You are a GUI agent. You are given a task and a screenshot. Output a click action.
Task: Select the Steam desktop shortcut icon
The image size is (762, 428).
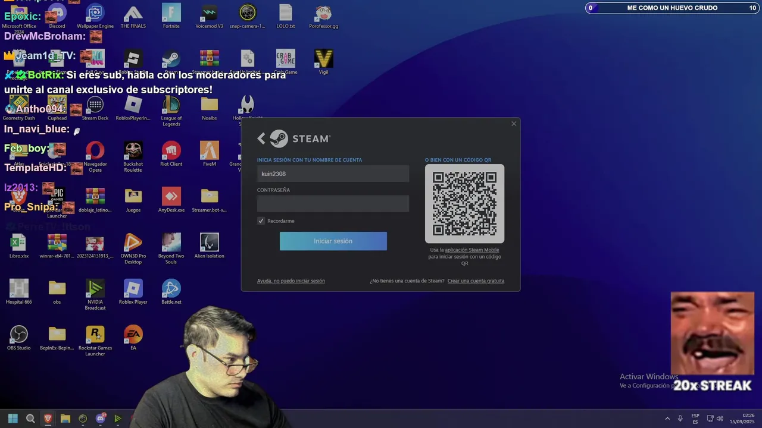tap(171, 62)
